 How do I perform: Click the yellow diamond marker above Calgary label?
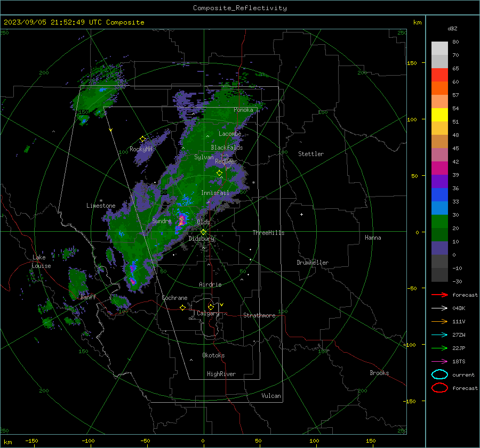coord(211,307)
